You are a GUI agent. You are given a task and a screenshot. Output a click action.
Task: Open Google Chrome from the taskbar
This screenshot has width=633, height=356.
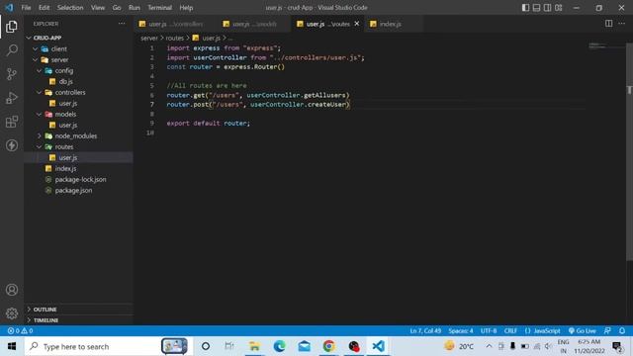[x=329, y=346]
